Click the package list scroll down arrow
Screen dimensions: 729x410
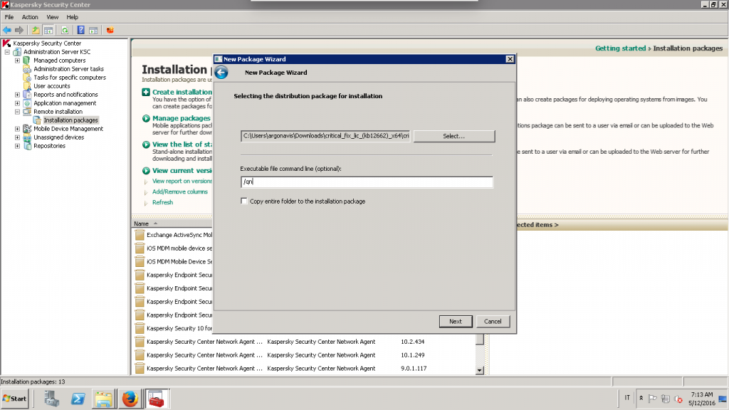click(480, 370)
